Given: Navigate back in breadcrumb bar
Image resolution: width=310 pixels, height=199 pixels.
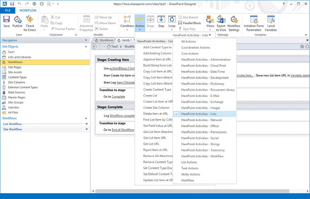Looking at the screenshot, I should [94, 46].
